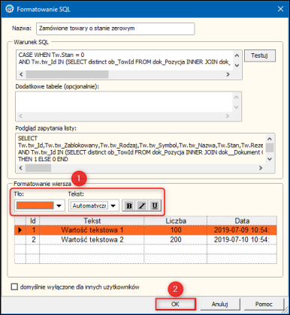Viewport: 290px width, 315px height.
Task: Toggle bold text formatting
Action: click(x=129, y=205)
